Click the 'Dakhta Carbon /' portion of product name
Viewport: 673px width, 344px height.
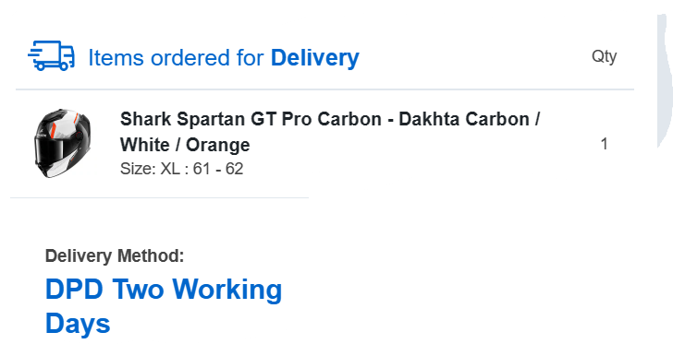pyautogui.click(x=469, y=119)
